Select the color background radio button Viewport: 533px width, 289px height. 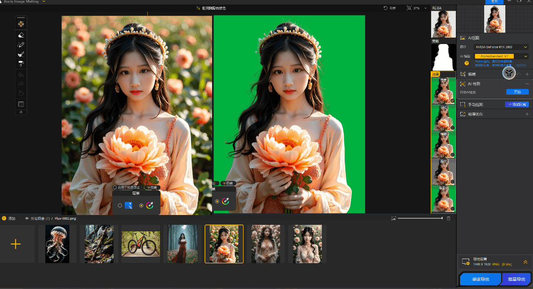(x=141, y=205)
